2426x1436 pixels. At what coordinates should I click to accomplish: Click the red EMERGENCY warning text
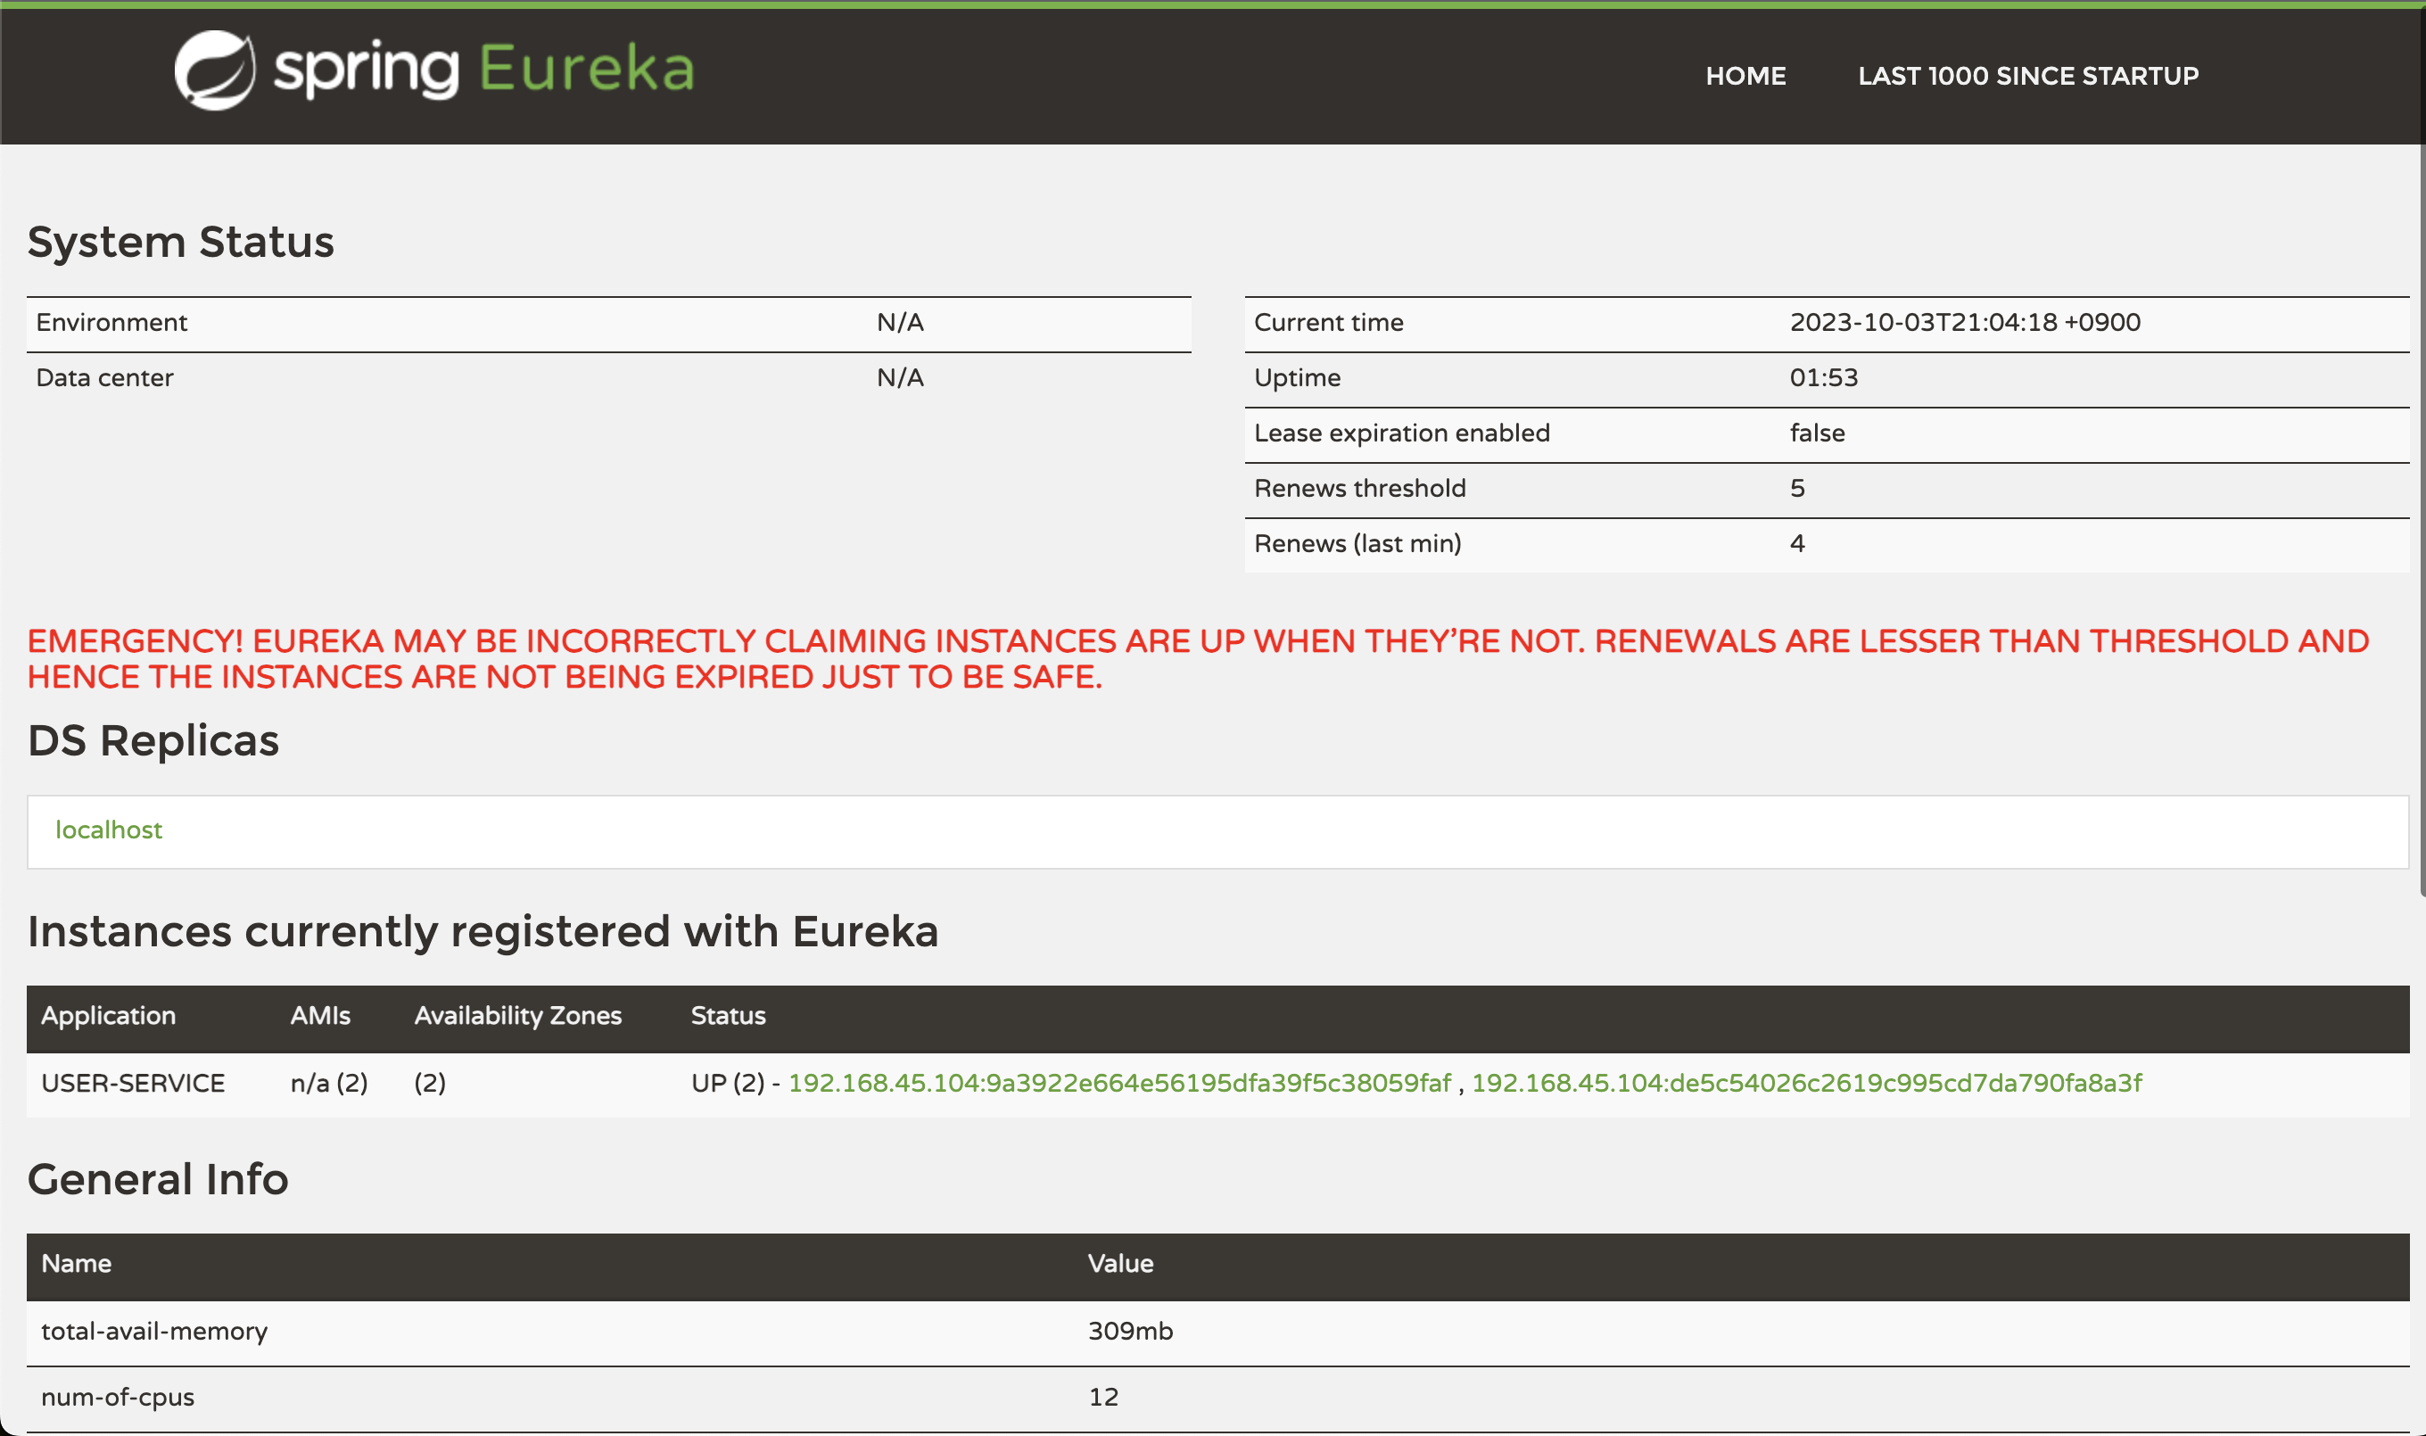(x=1196, y=658)
